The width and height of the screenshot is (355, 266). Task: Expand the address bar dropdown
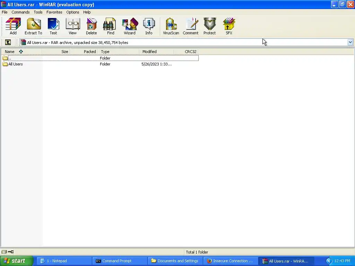pos(350,42)
